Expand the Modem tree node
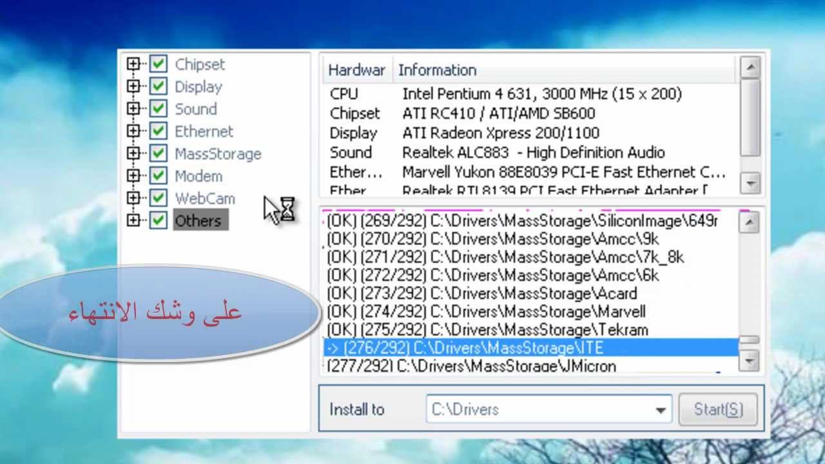The width and height of the screenshot is (825, 464). click(133, 175)
